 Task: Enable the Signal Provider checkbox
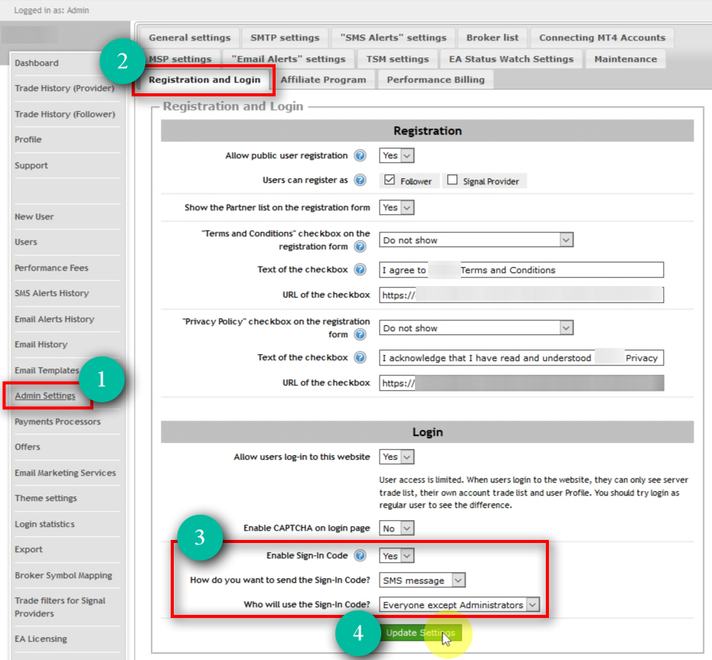(x=452, y=180)
